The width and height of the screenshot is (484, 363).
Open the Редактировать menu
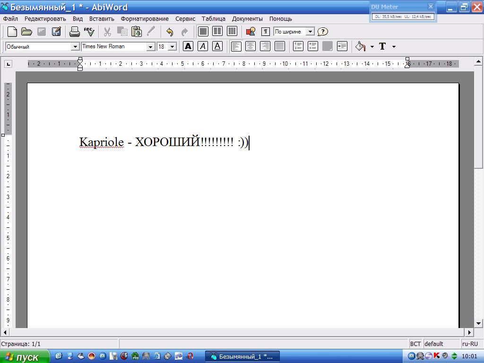tap(45, 19)
